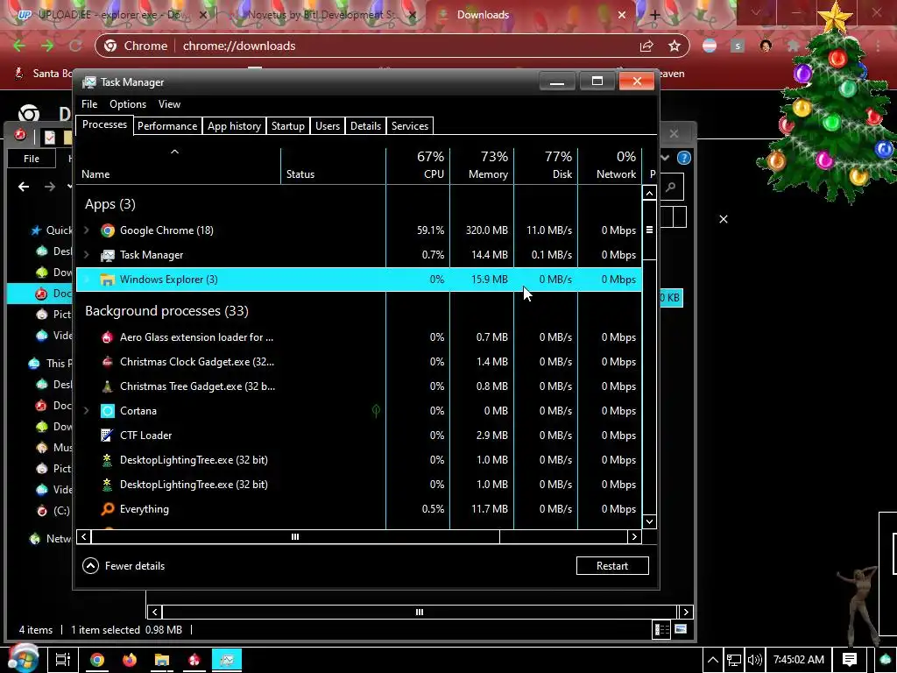This screenshot has width=897, height=673.
Task: Open the File menu in Task Manager
Action: [x=89, y=104]
